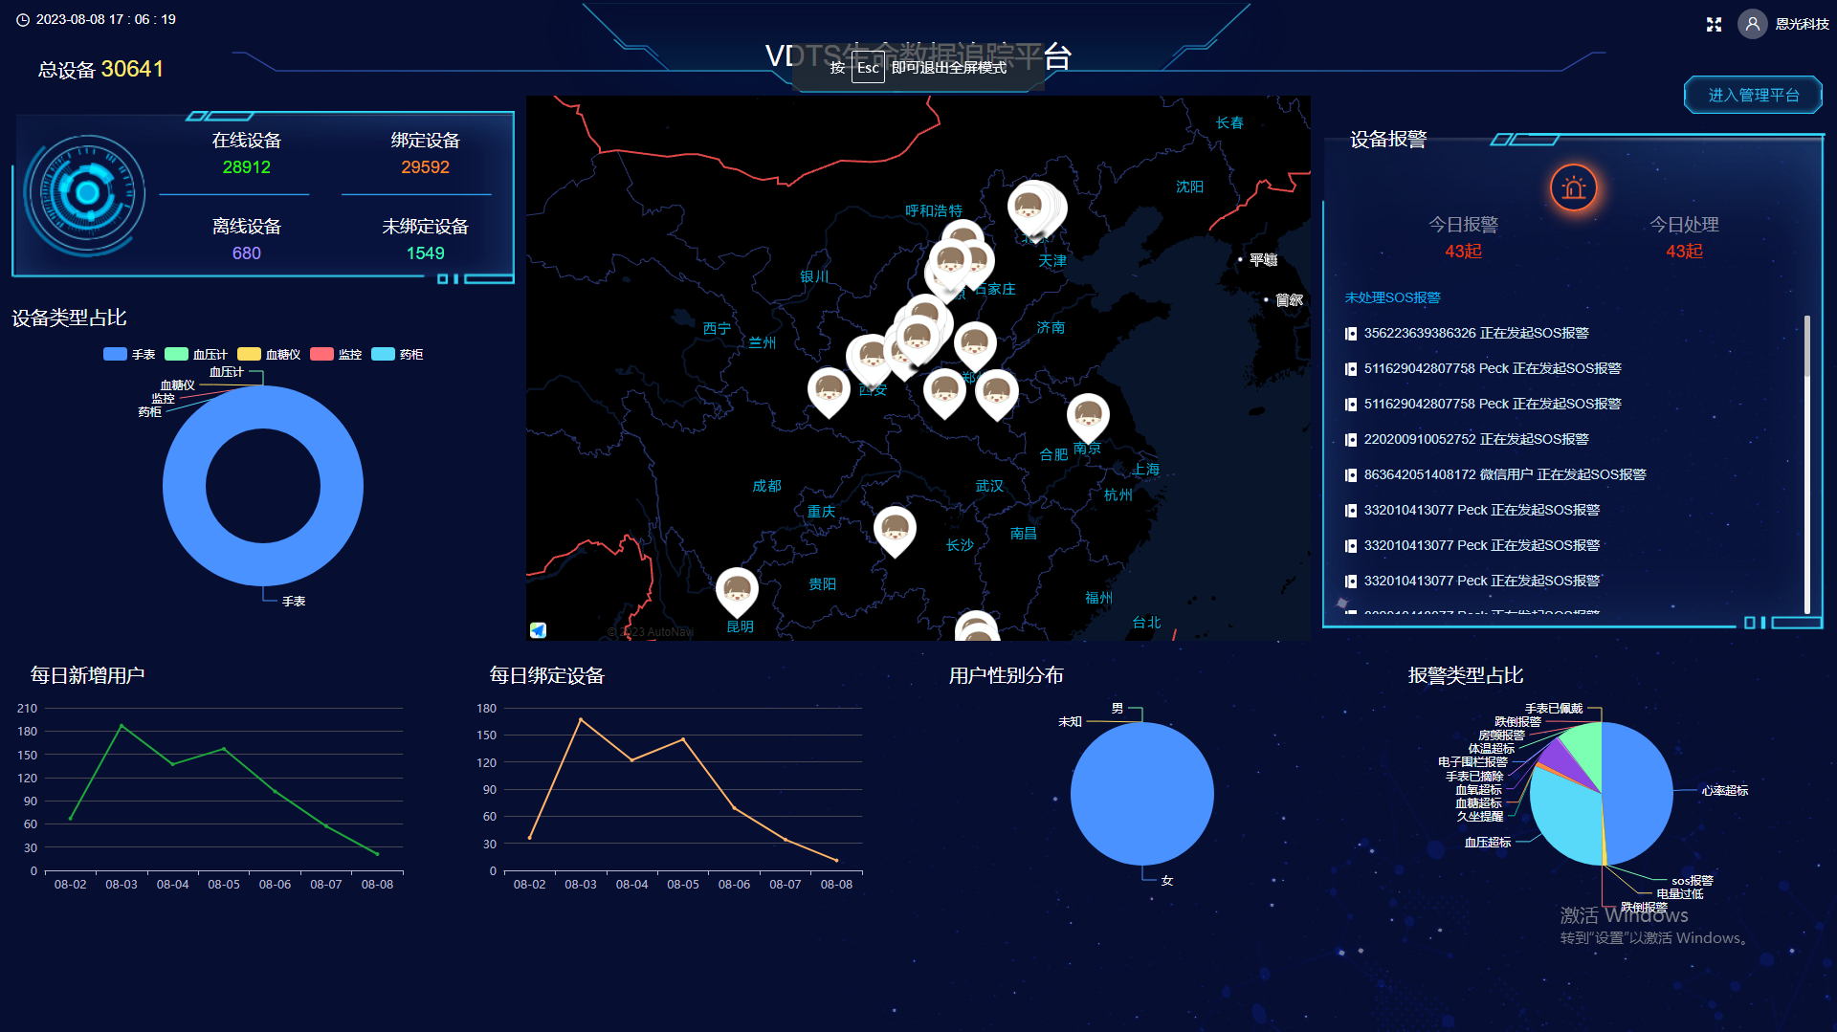Select SOS alert 220200910052752
The image size is (1837, 1032).
click(x=1475, y=439)
